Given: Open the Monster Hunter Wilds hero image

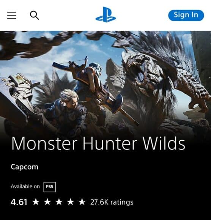Looking at the screenshot, I should [x=106, y=84].
